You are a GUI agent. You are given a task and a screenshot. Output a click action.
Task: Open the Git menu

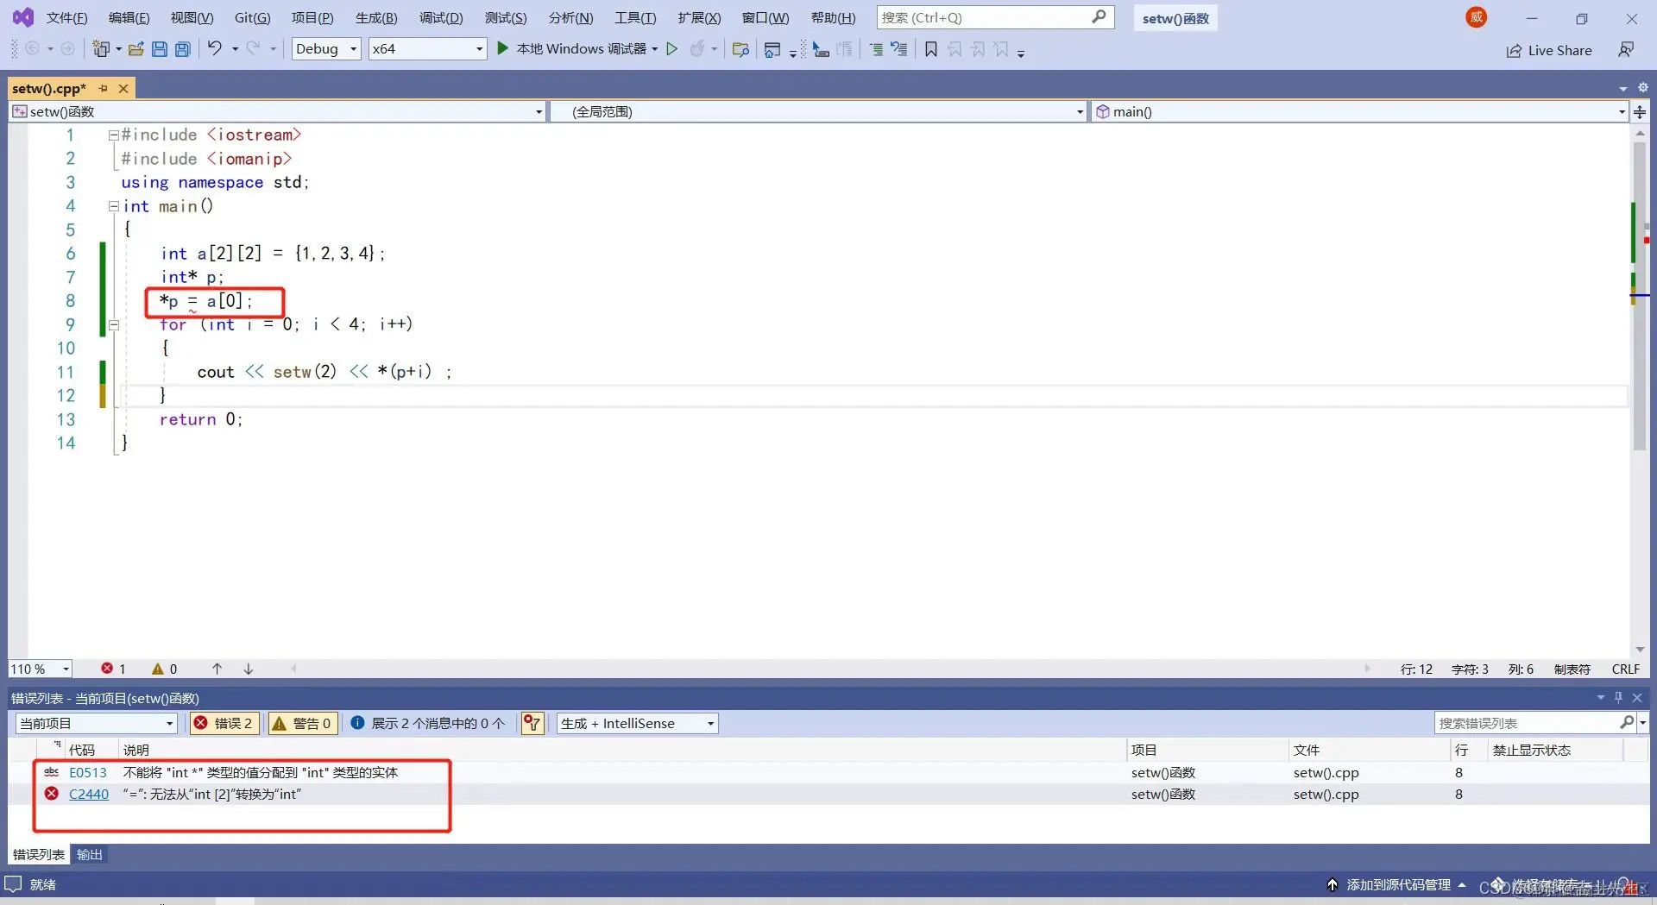(x=253, y=17)
